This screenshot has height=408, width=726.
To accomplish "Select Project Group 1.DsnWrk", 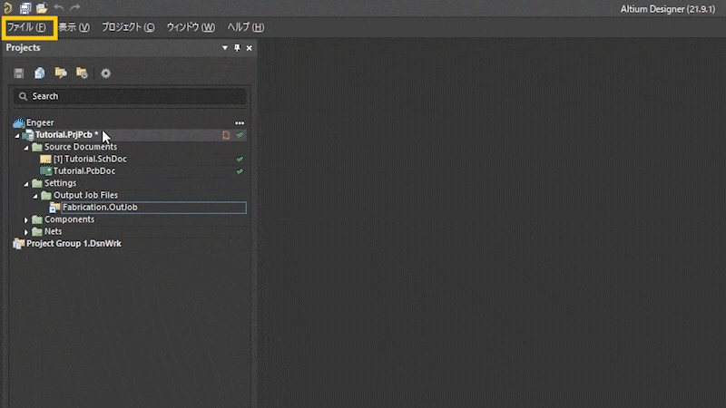I will [74, 243].
